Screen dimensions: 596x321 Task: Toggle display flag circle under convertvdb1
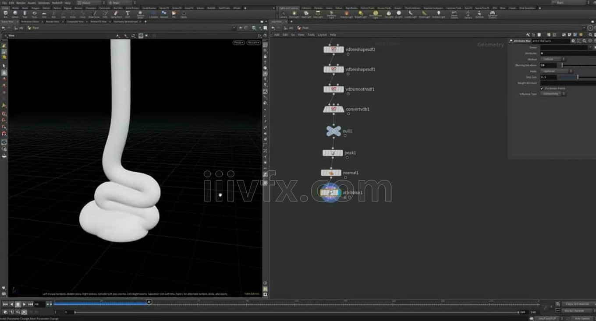348,113
